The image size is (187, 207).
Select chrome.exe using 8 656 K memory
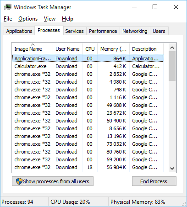pyautogui.click(x=88, y=128)
